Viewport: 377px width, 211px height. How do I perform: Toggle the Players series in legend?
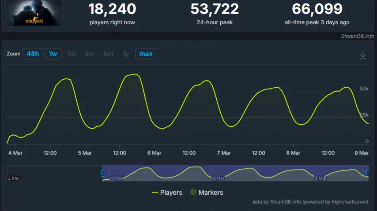167,192
